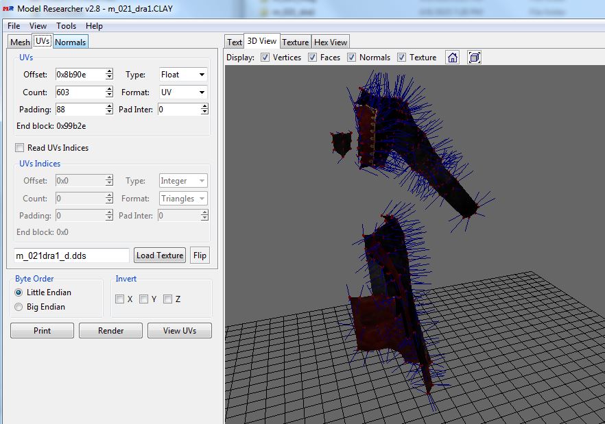The height and width of the screenshot is (424, 605).
Task: Check the Invert X checkbox
Action: click(119, 299)
